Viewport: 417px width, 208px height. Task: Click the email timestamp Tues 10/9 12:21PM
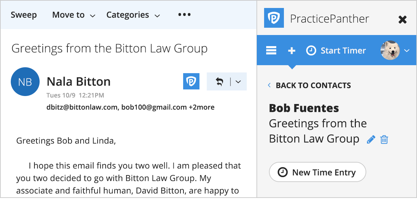(x=75, y=95)
